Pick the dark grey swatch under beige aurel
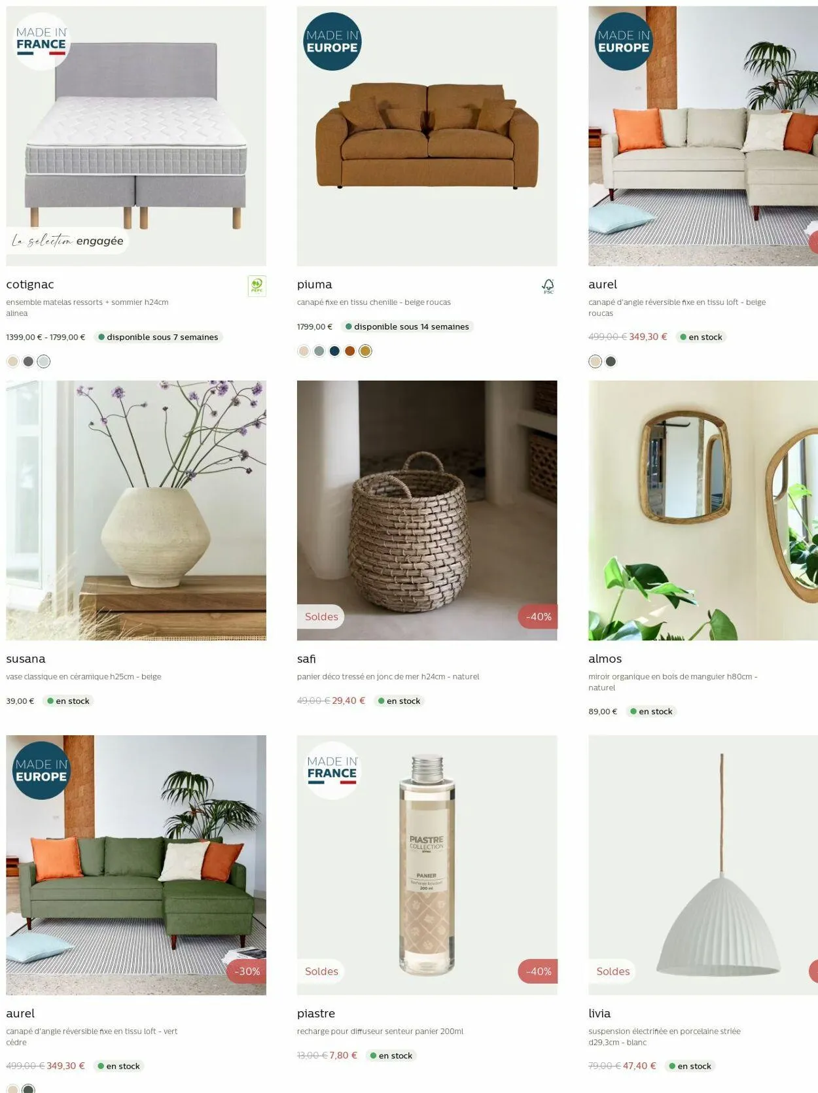818x1093 pixels. click(611, 362)
